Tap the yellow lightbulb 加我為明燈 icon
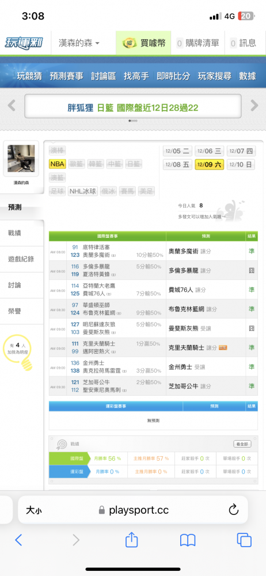 (x=18, y=351)
